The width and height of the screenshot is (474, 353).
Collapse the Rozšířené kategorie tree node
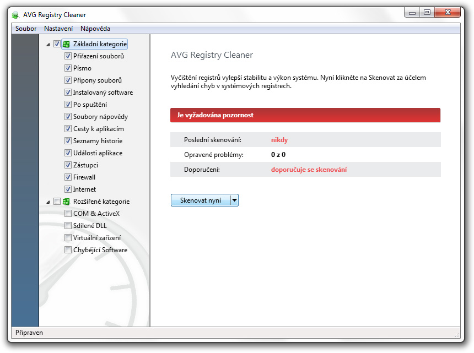click(x=48, y=202)
